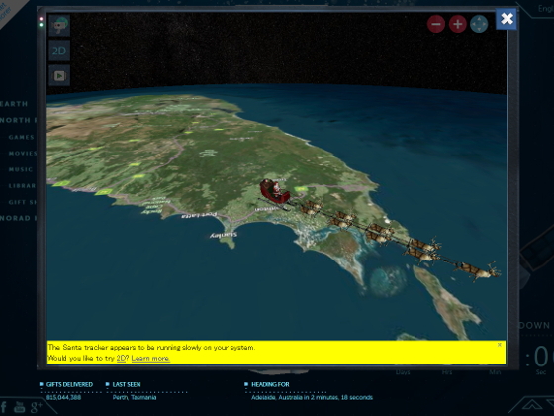Select GAMES in the side menu
Image resolution: width=554 pixels, height=416 pixels.
(22, 137)
